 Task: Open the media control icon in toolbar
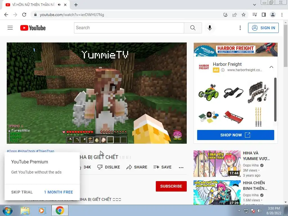(255, 15)
